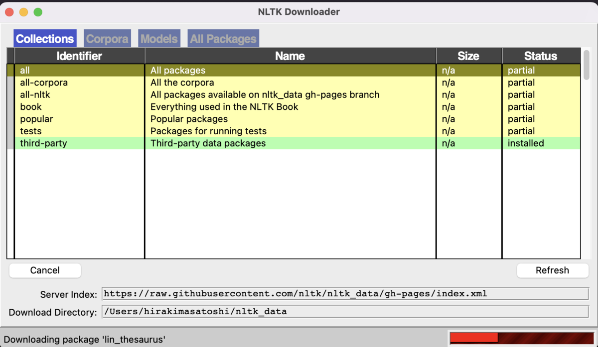Cancel the current download

[45, 270]
